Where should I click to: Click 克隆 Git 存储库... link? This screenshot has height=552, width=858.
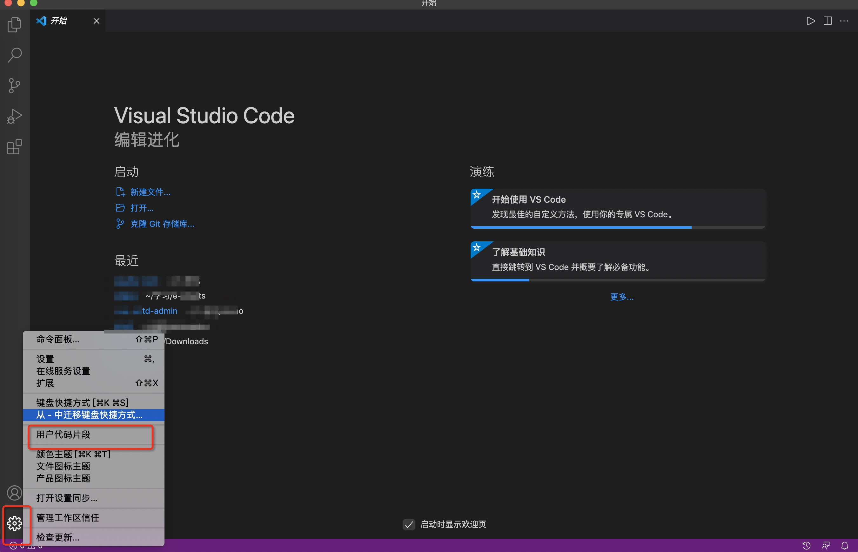pos(162,224)
